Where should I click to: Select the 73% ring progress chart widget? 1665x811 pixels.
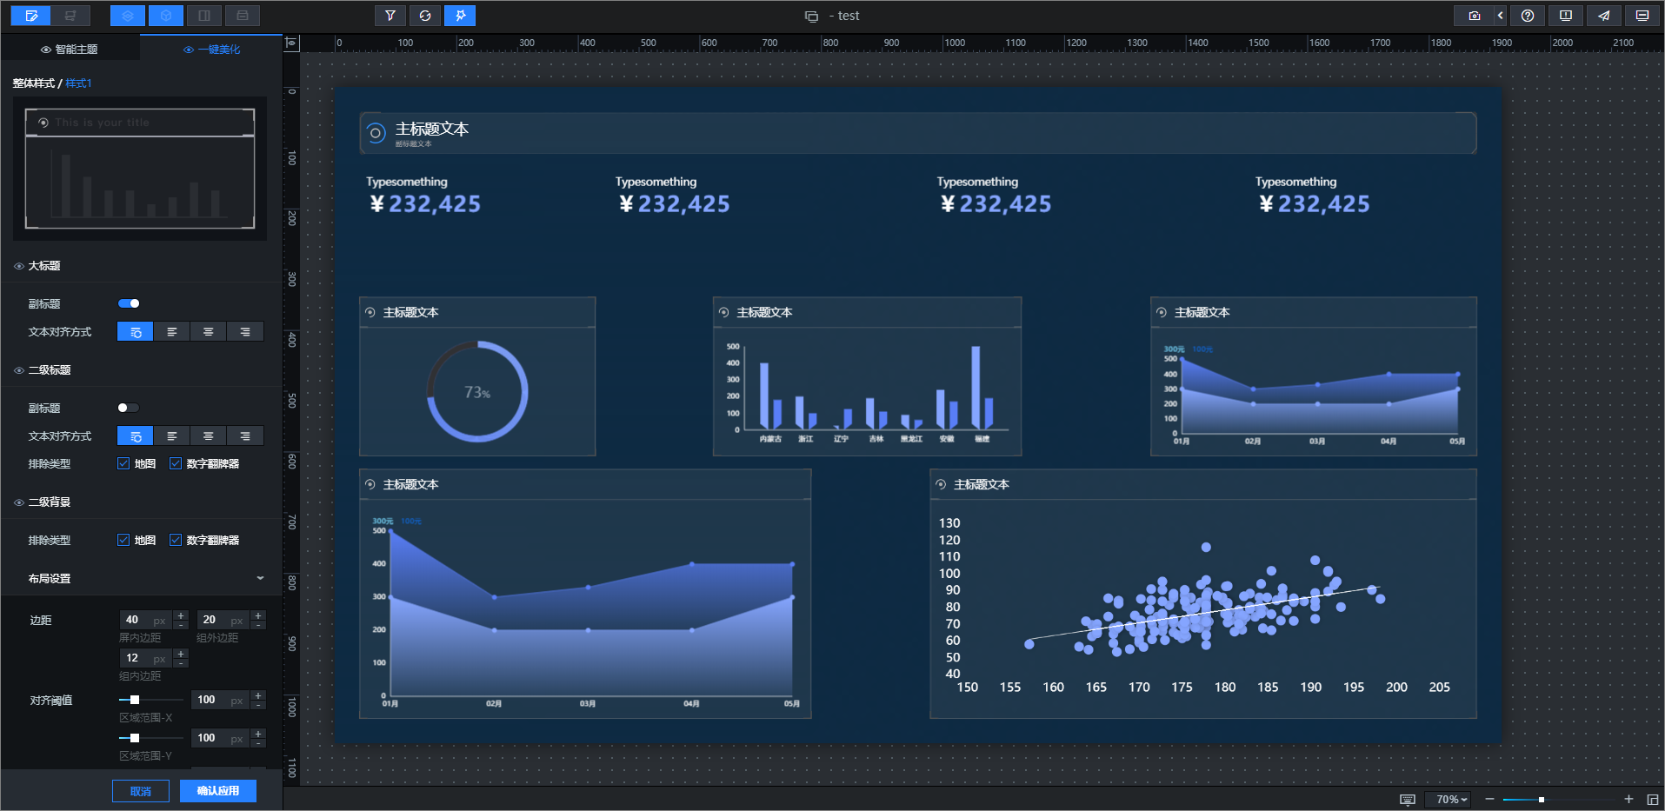tap(477, 376)
